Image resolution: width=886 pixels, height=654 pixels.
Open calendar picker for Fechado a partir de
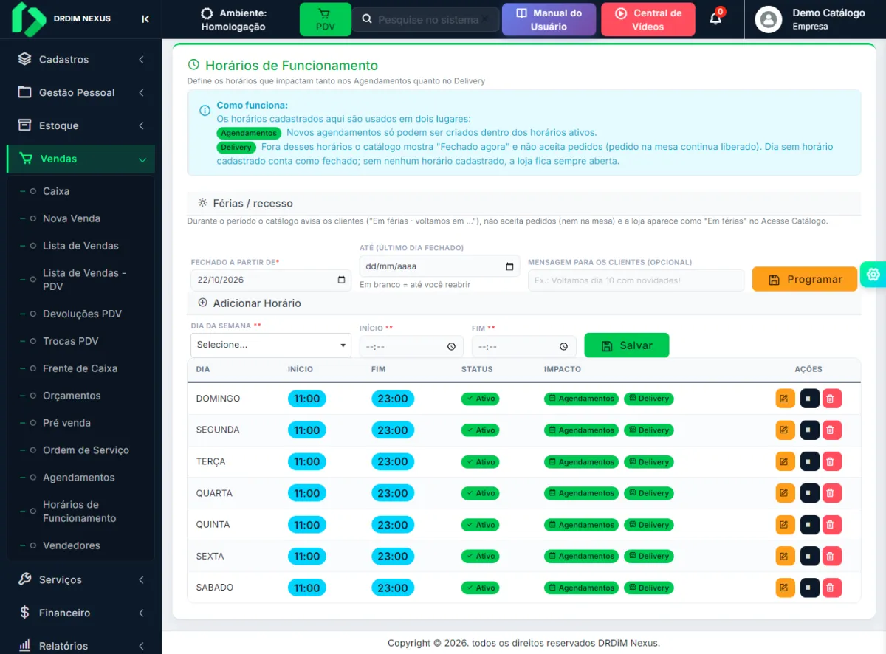pos(341,280)
